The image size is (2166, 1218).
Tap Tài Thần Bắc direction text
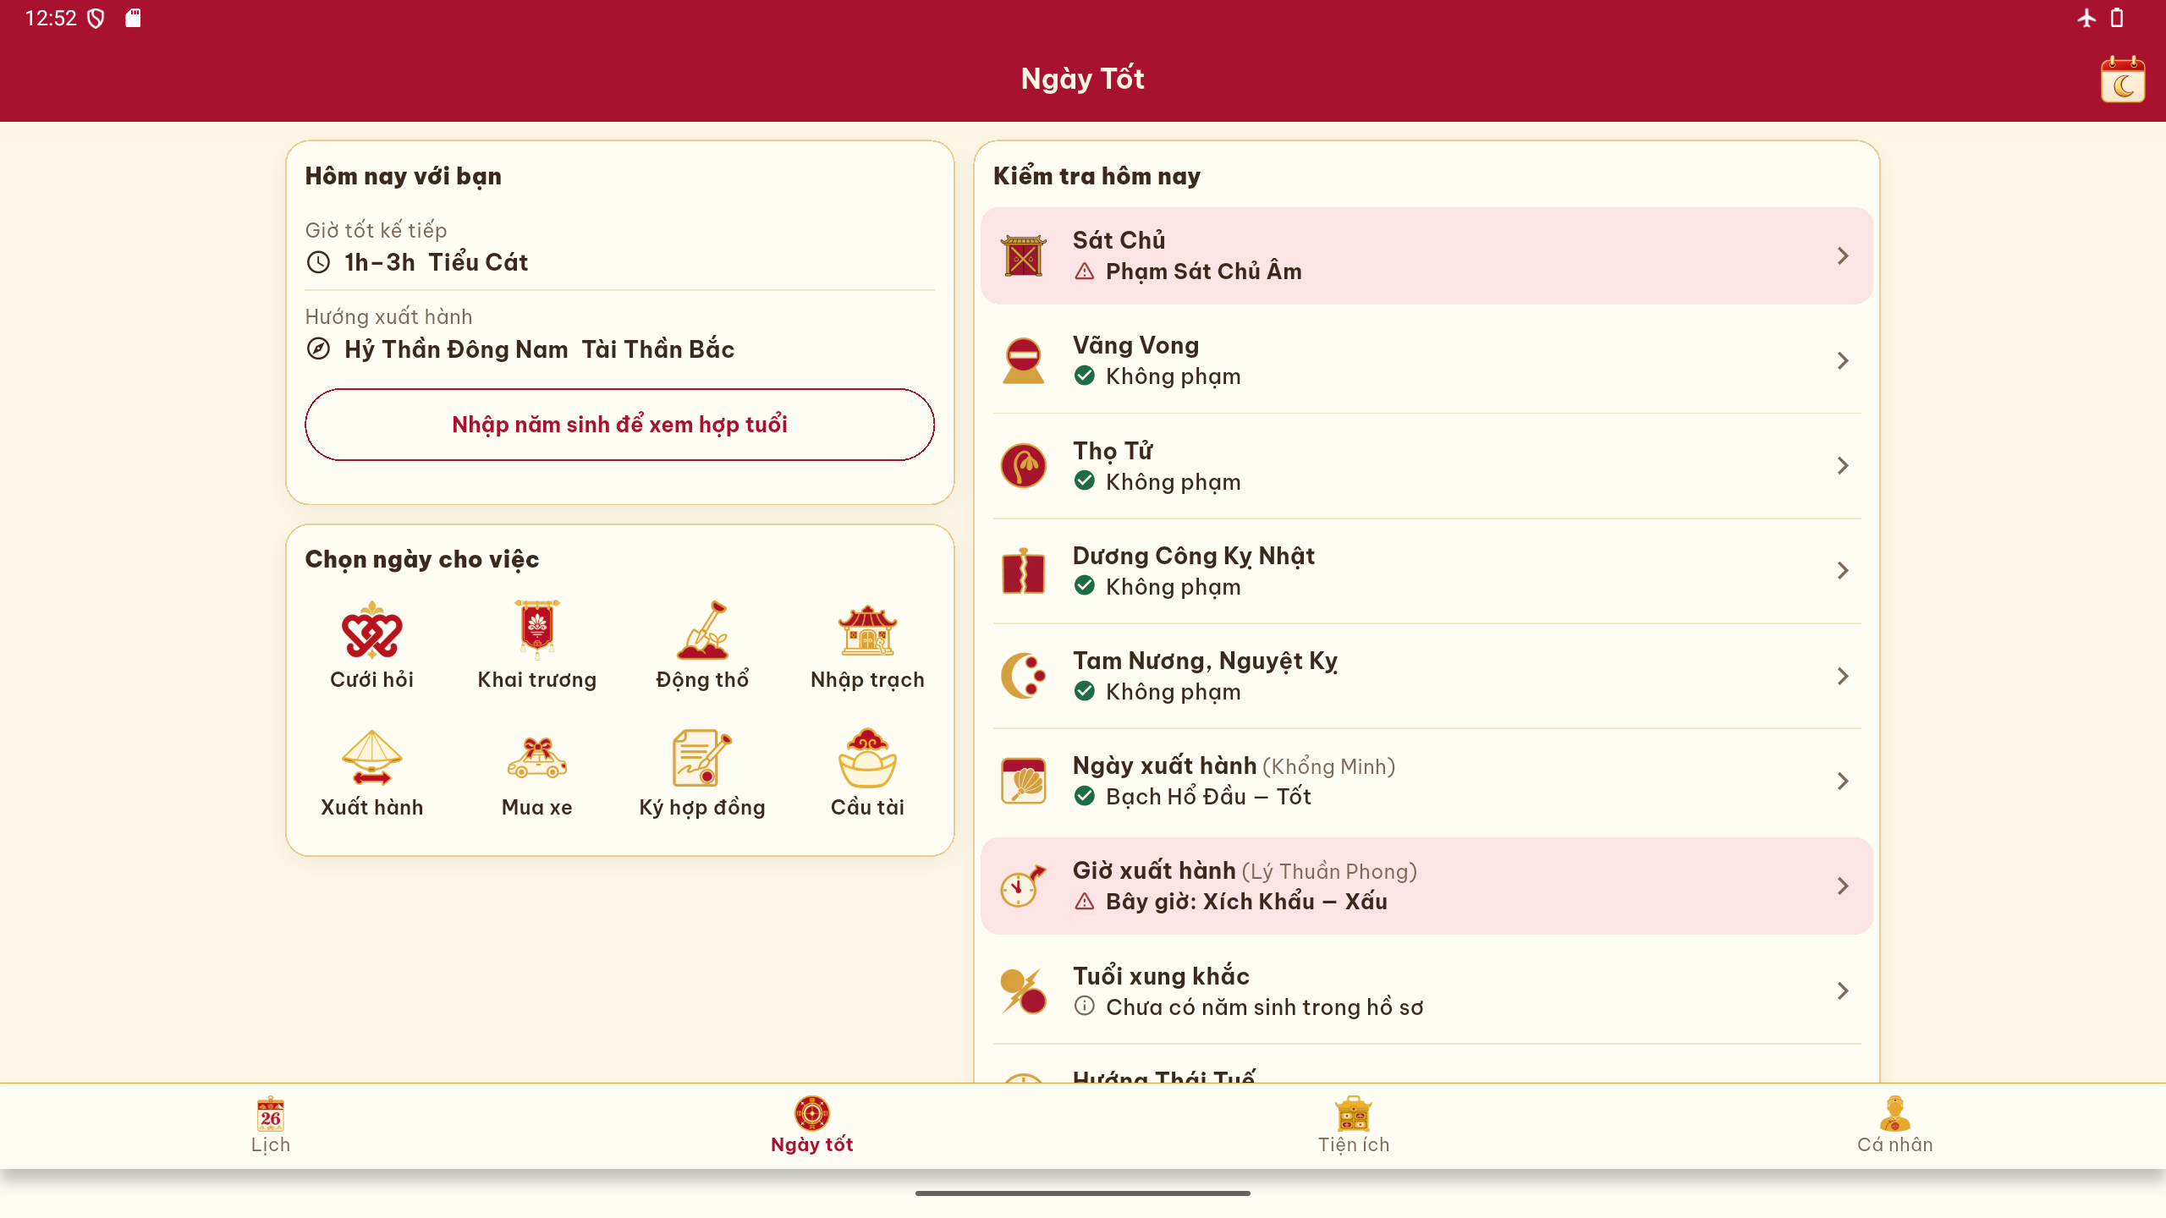coord(657,349)
